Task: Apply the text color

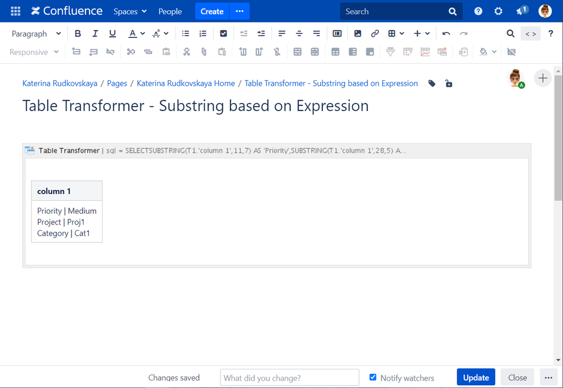Action: click(132, 33)
